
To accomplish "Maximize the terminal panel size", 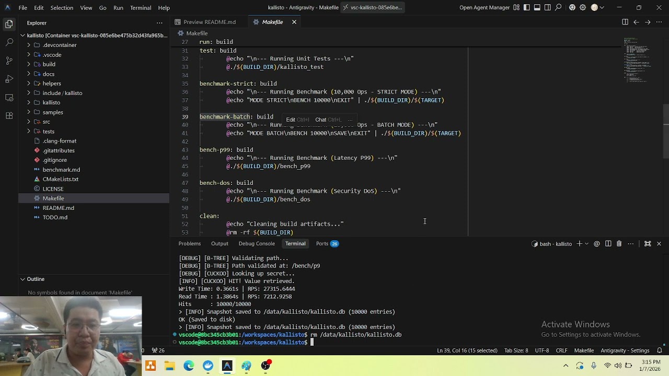I will (648, 244).
